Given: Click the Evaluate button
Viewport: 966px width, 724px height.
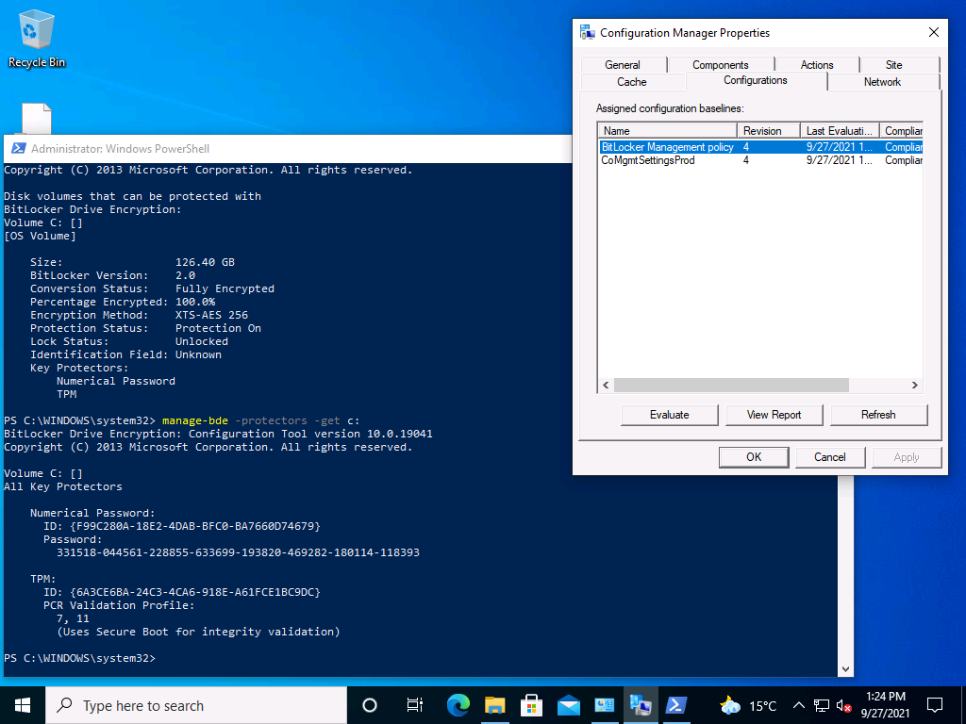Looking at the screenshot, I should [670, 415].
